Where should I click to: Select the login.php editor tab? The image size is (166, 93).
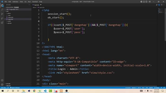(x=37, y=5)
